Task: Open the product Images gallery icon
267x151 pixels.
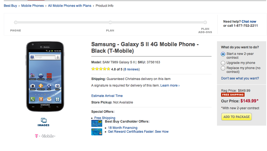Action: [43, 120]
